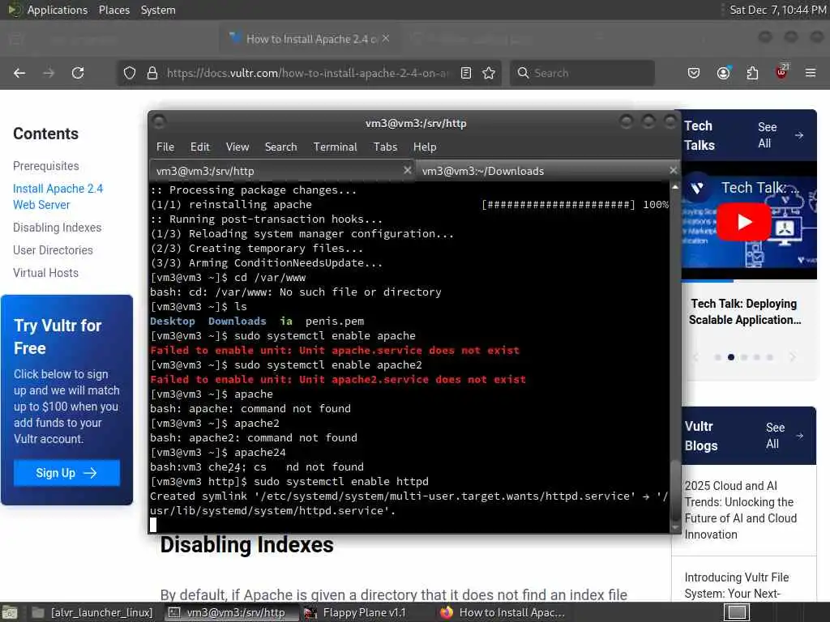Open the Places menu in top panel
The height and width of the screenshot is (622, 830).
click(113, 10)
